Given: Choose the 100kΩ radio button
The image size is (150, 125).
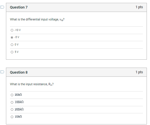Looking at the screenshot, I should 12,102.
